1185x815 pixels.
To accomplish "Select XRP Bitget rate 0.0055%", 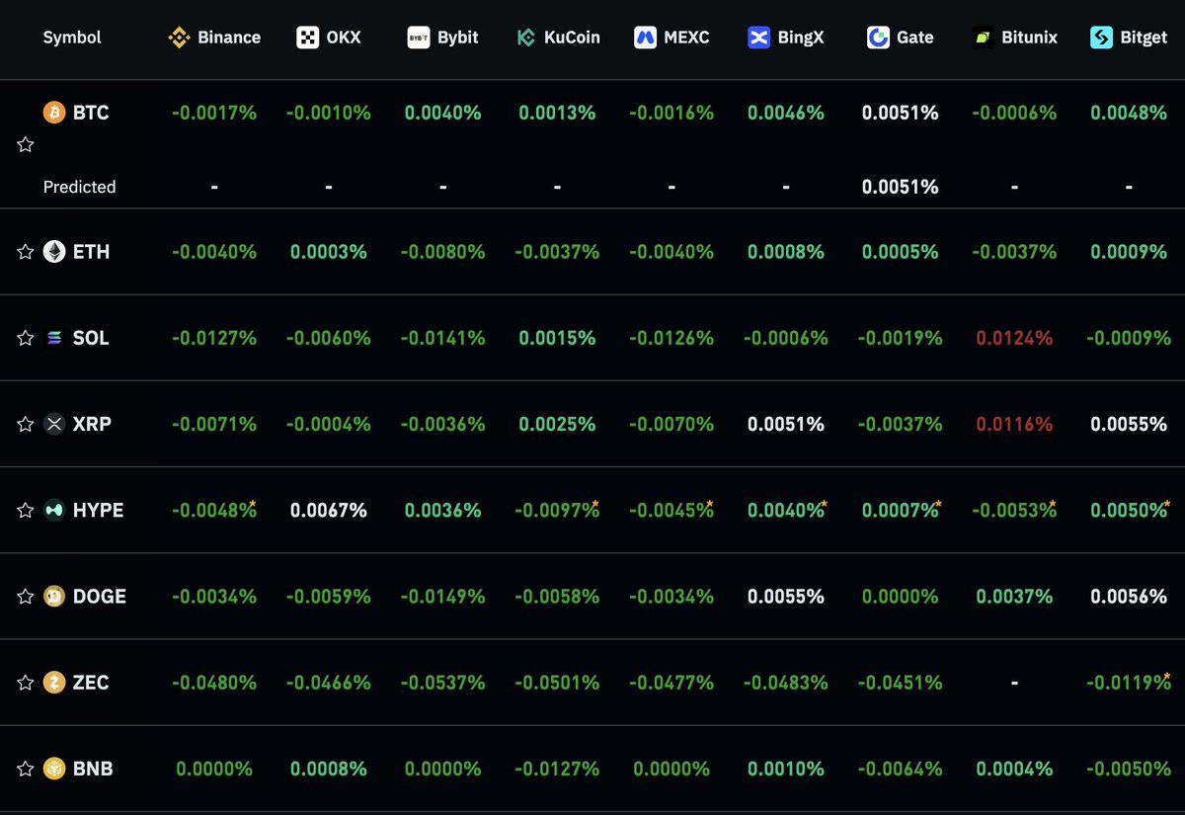I will pyautogui.click(x=1129, y=424).
